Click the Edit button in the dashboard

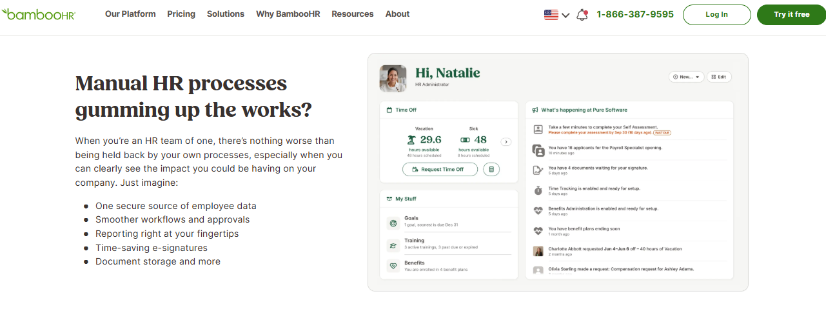720,77
